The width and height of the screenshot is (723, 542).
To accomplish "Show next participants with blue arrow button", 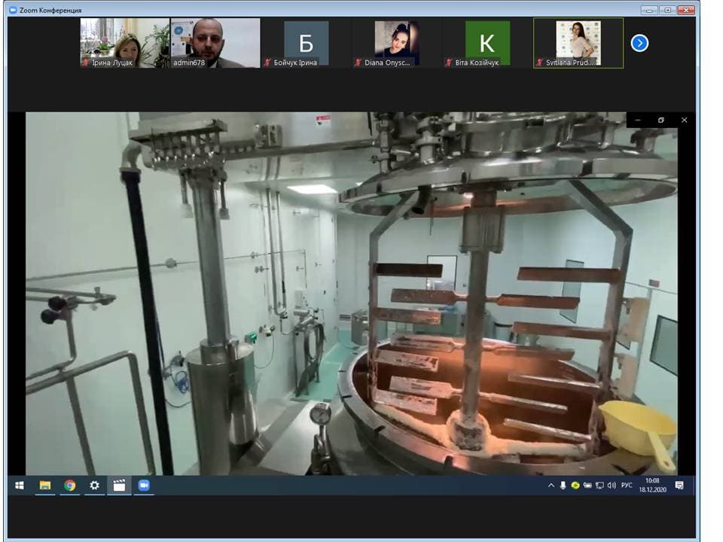I will (x=639, y=44).
